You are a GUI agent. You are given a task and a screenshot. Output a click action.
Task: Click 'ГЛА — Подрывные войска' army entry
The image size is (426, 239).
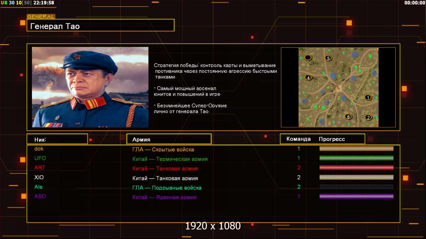(167, 188)
